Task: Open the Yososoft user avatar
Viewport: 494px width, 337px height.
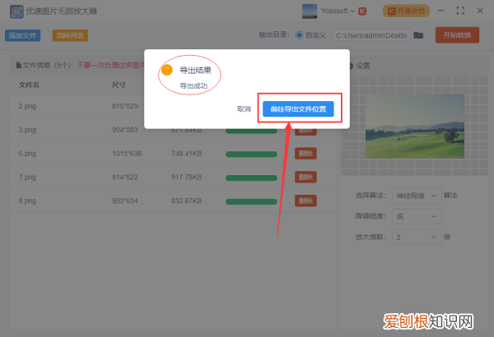Action: point(310,12)
